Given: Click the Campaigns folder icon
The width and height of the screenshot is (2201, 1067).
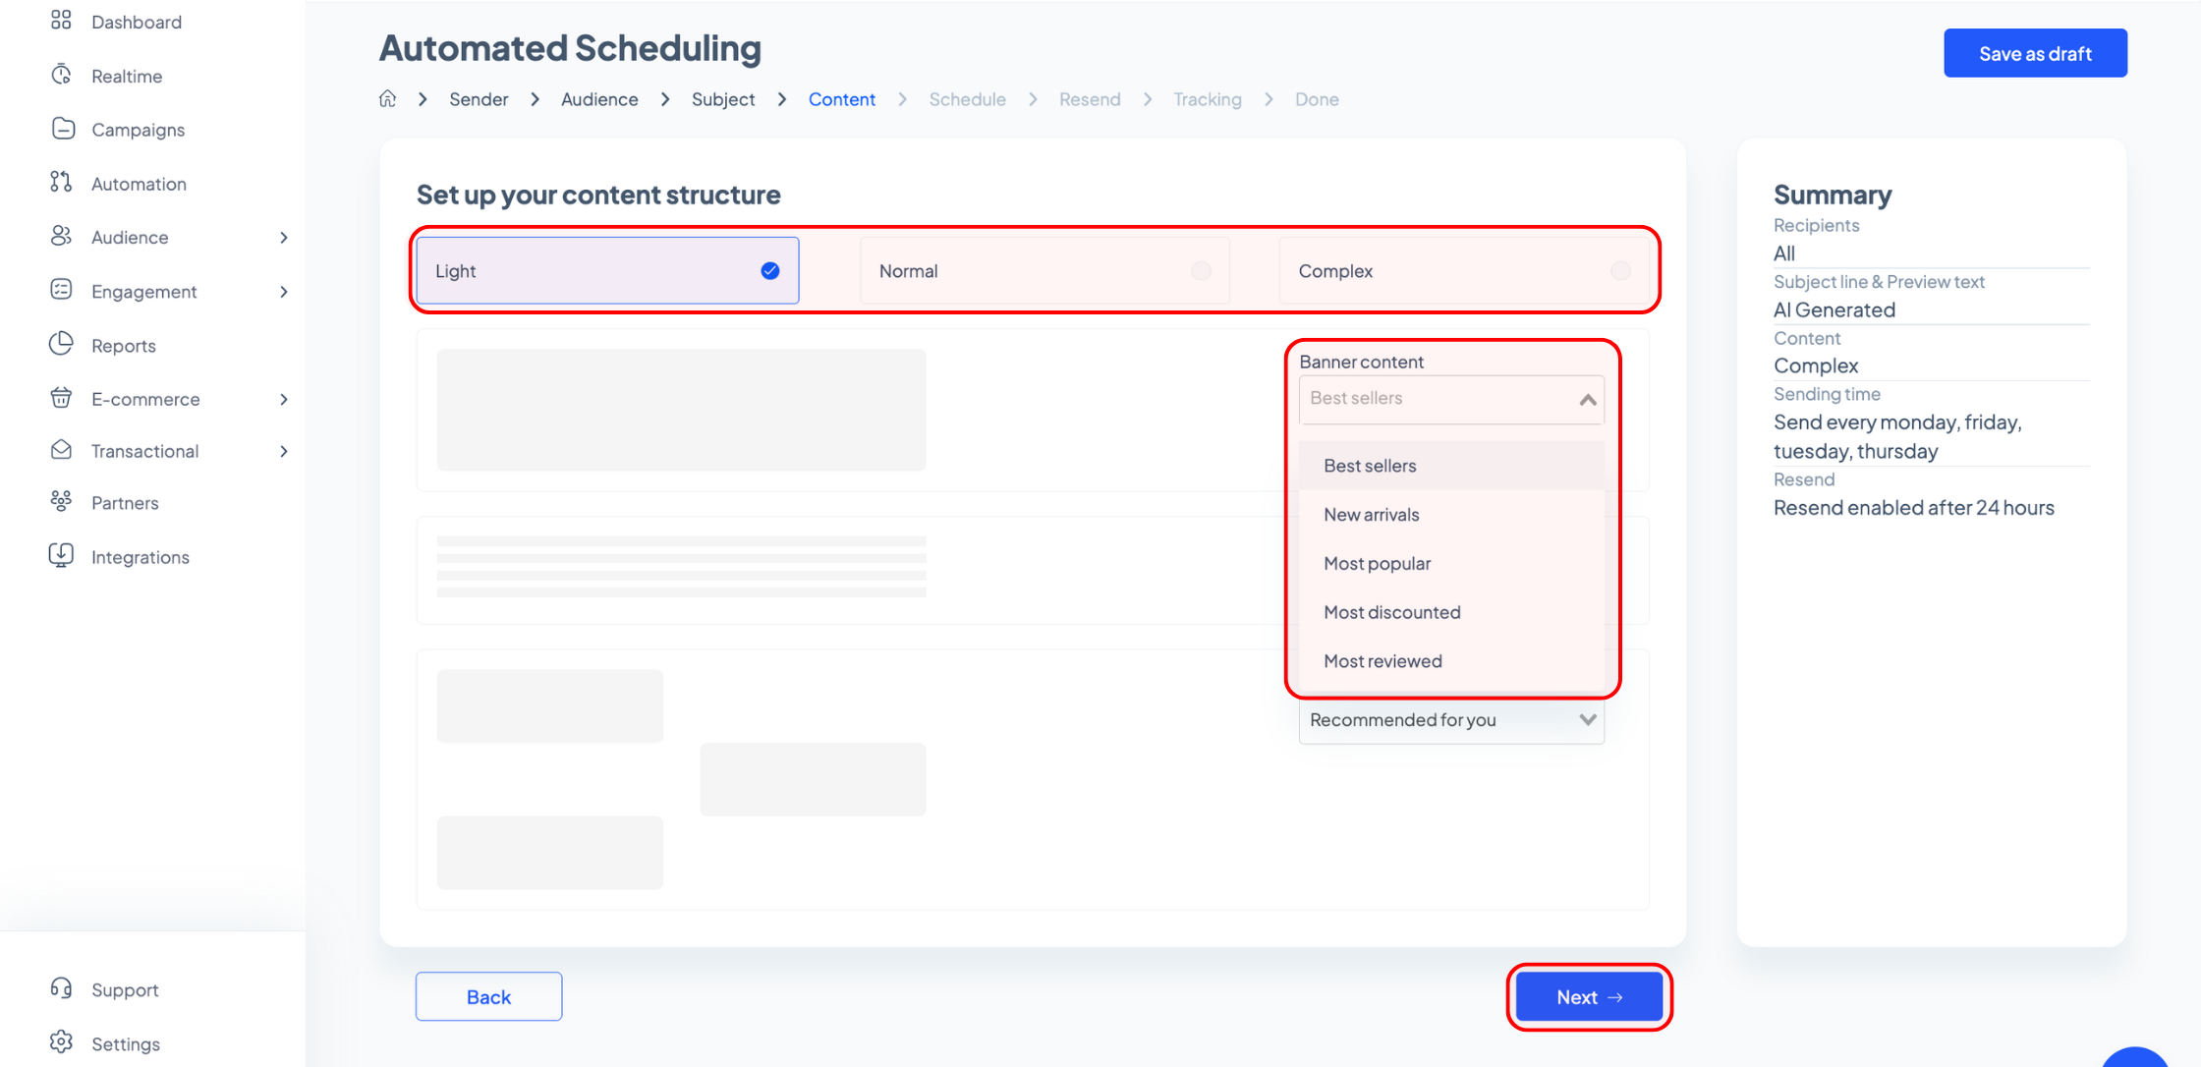Looking at the screenshot, I should tap(62, 129).
